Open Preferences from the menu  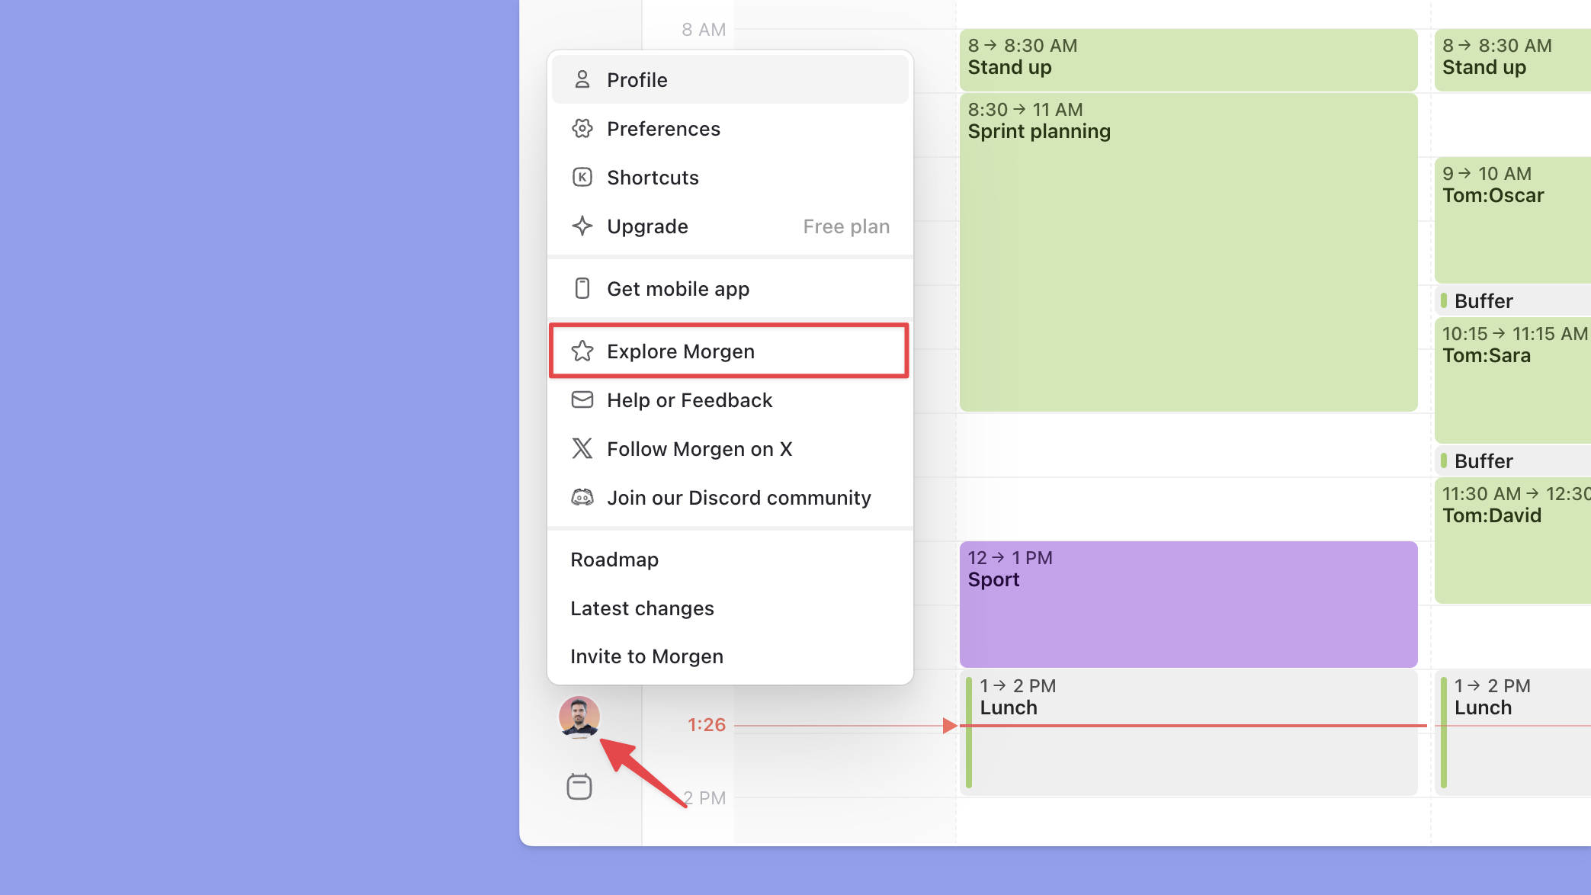730,129
